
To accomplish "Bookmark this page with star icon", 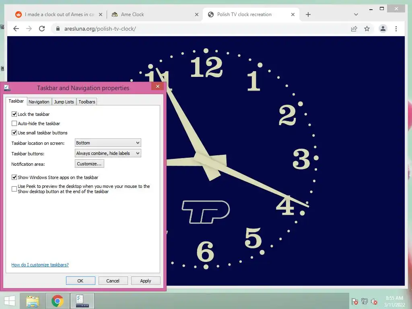I will [367, 29].
